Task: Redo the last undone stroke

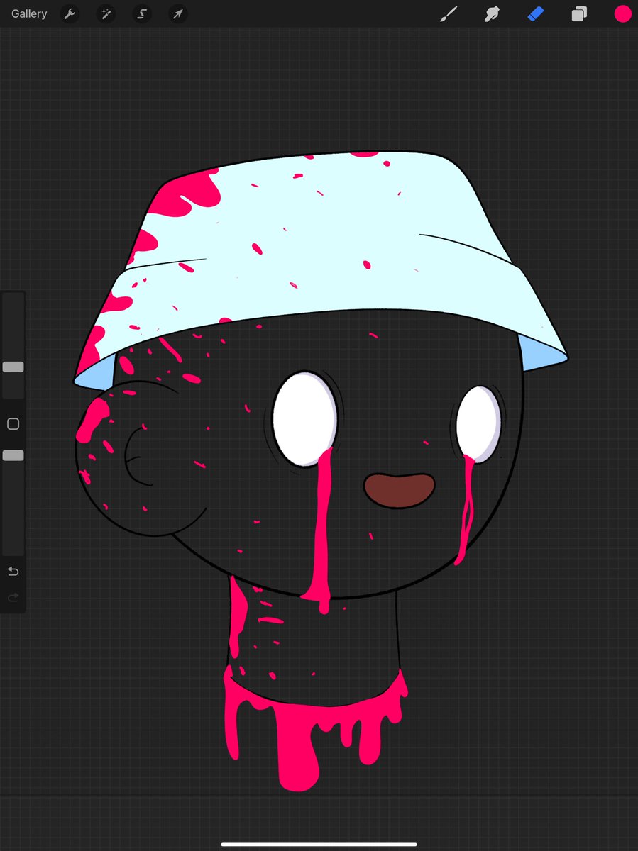Action: coord(13,598)
